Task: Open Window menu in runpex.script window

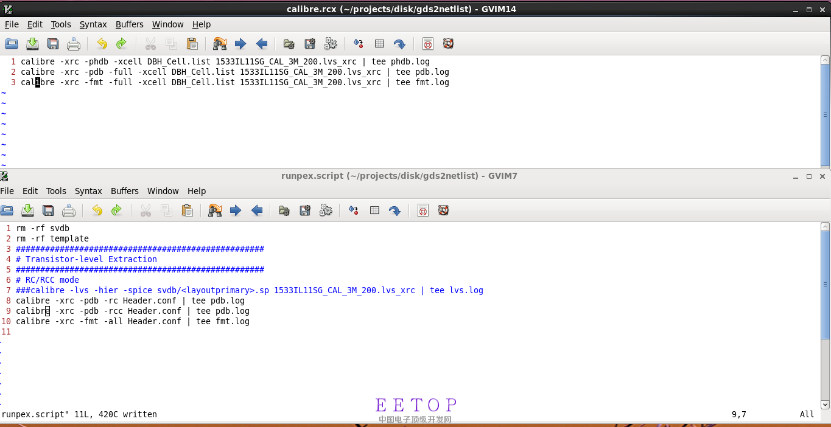Action: [x=163, y=191]
